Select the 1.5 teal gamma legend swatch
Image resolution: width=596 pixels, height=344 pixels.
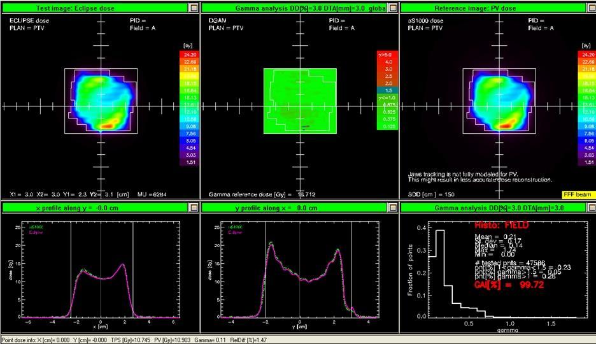pyautogui.click(x=387, y=91)
